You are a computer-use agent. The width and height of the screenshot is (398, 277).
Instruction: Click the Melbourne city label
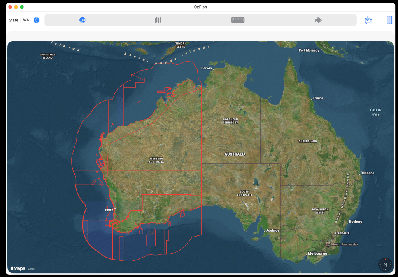click(x=317, y=253)
